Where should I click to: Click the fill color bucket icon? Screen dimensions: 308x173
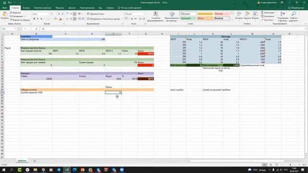pos(55,19)
